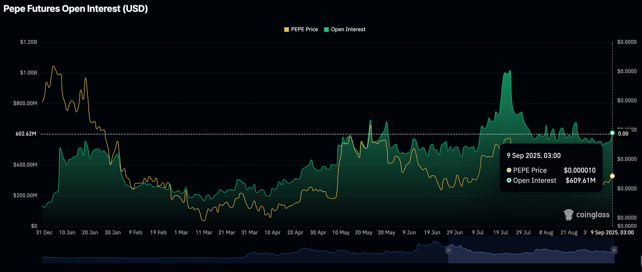Grab the right range selector handle
642x272 pixels.
pos(614,250)
